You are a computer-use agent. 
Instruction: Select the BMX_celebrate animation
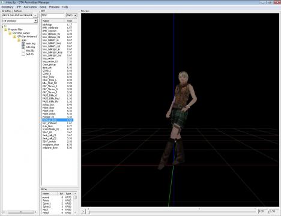58,28
